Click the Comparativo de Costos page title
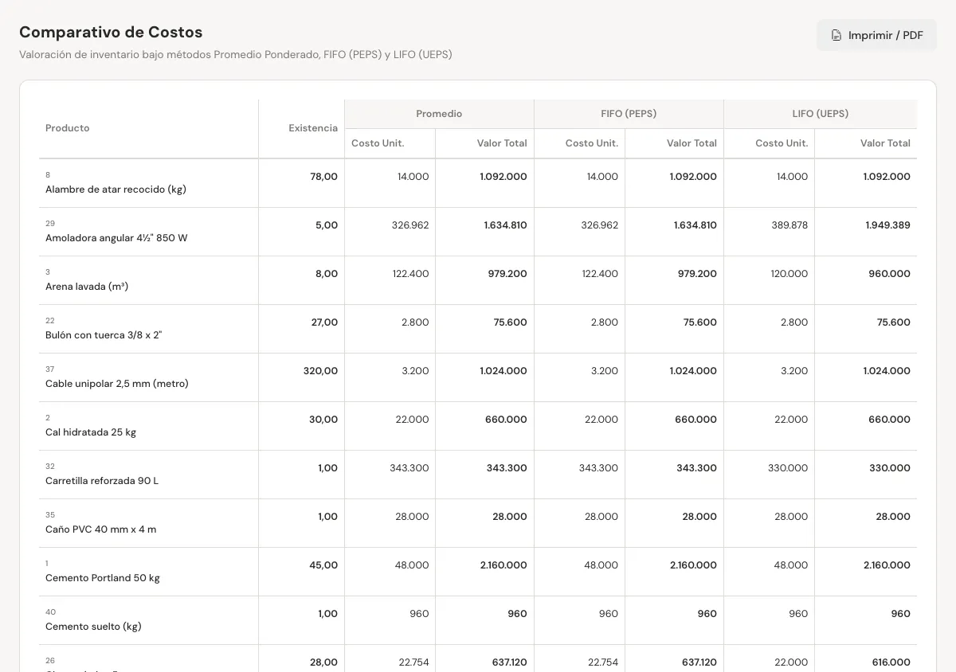The width and height of the screenshot is (956, 672). (x=111, y=33)
